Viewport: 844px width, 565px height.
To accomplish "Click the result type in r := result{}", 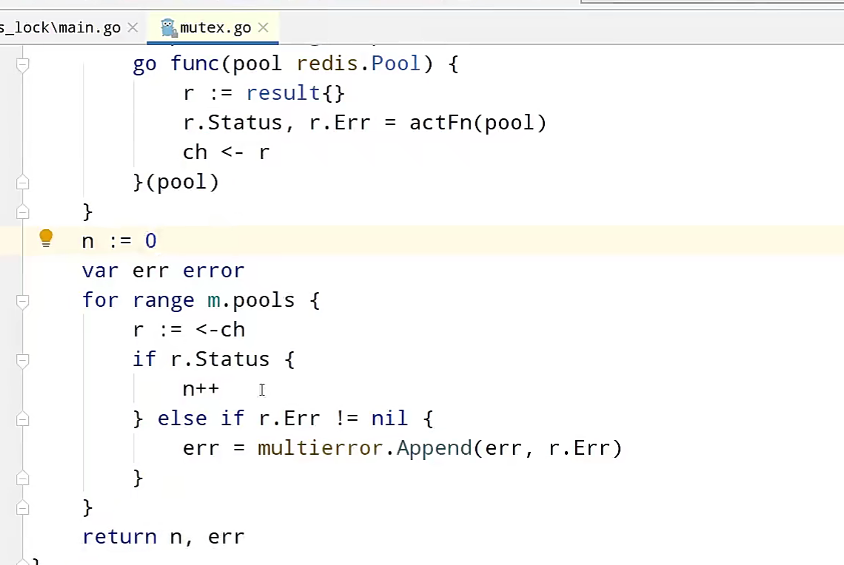I will 283,93.
